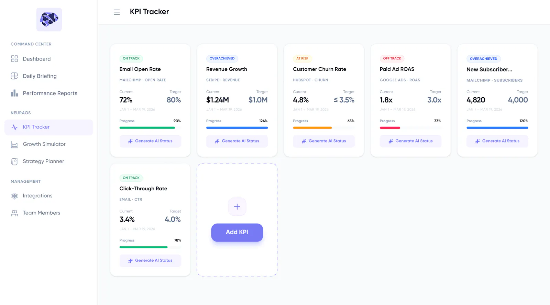Click the 3.4% current value

(127, 220)
